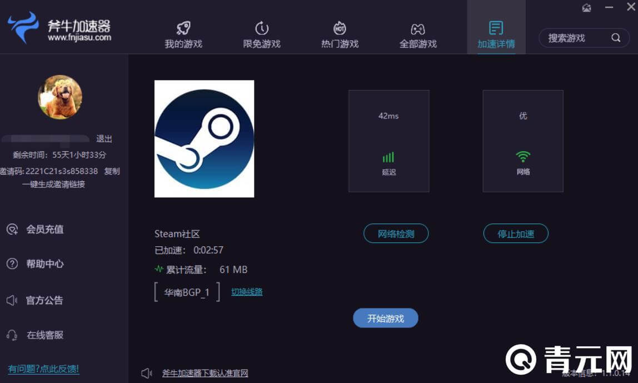Click 停止加速 to stop acceleration
The width and height of the screenshot is (638, 383).
tap(516, 233)
